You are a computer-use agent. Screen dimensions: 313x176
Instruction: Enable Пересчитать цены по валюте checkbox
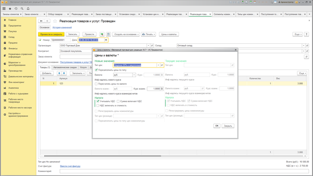pos(96,84)
